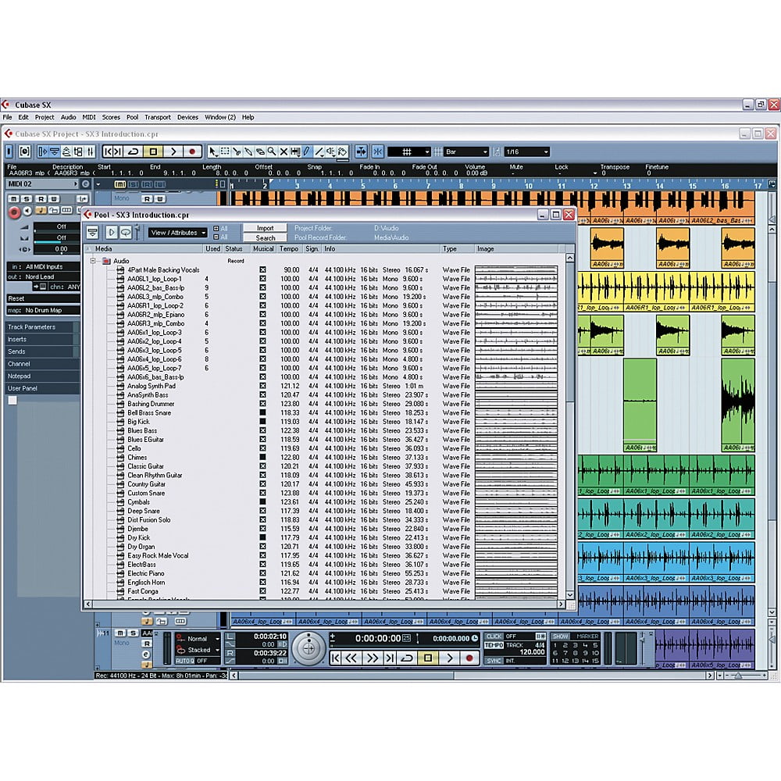Select the Mute X tool
781x781 pixels.
[x=284, y=152]
